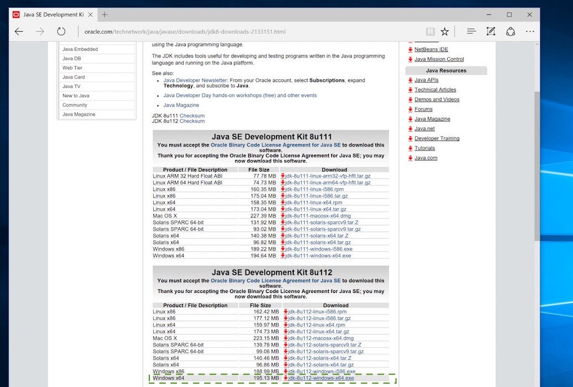Open Java Magazine link under See also
This screenshot has width=573, height=387.
point(181,105)
